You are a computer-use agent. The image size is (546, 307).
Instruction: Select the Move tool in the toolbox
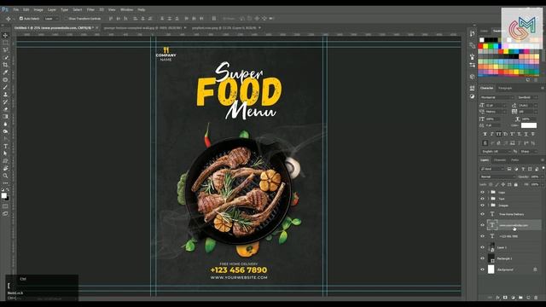click(x=5, y=35)
